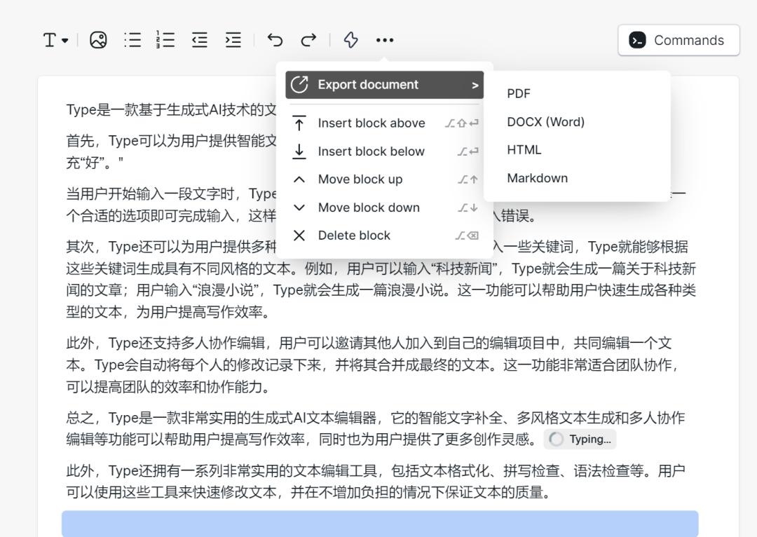Choose Insert block below
The image size is (757, 537).
pyautogui.click(x=371, y=151)
